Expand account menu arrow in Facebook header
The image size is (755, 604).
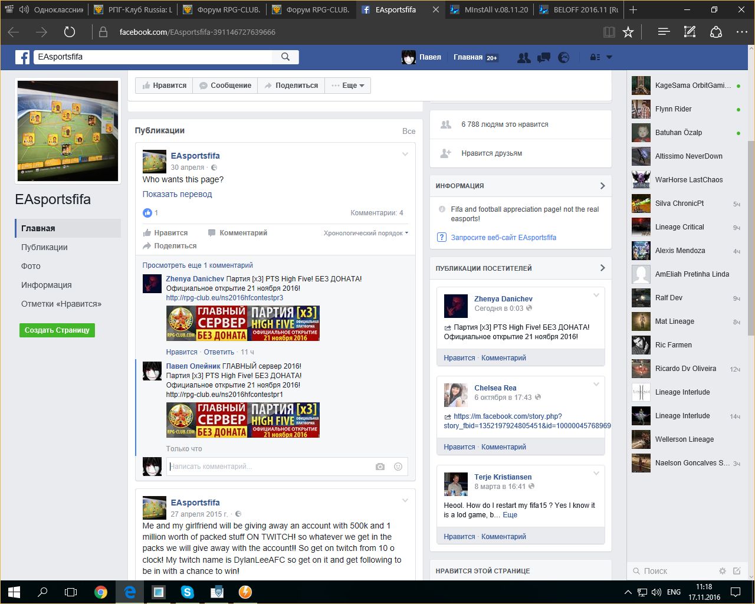[x=609, y=57]
